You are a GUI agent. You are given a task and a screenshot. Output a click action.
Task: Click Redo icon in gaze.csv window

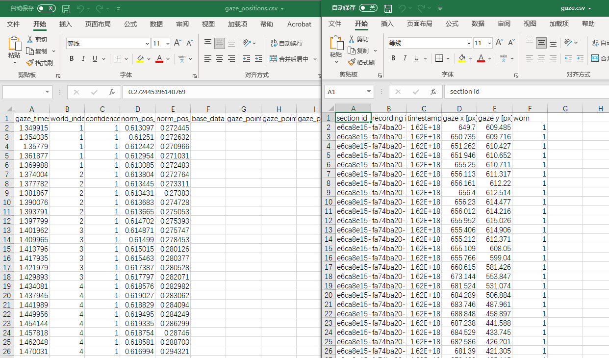(x=421, y=8)
